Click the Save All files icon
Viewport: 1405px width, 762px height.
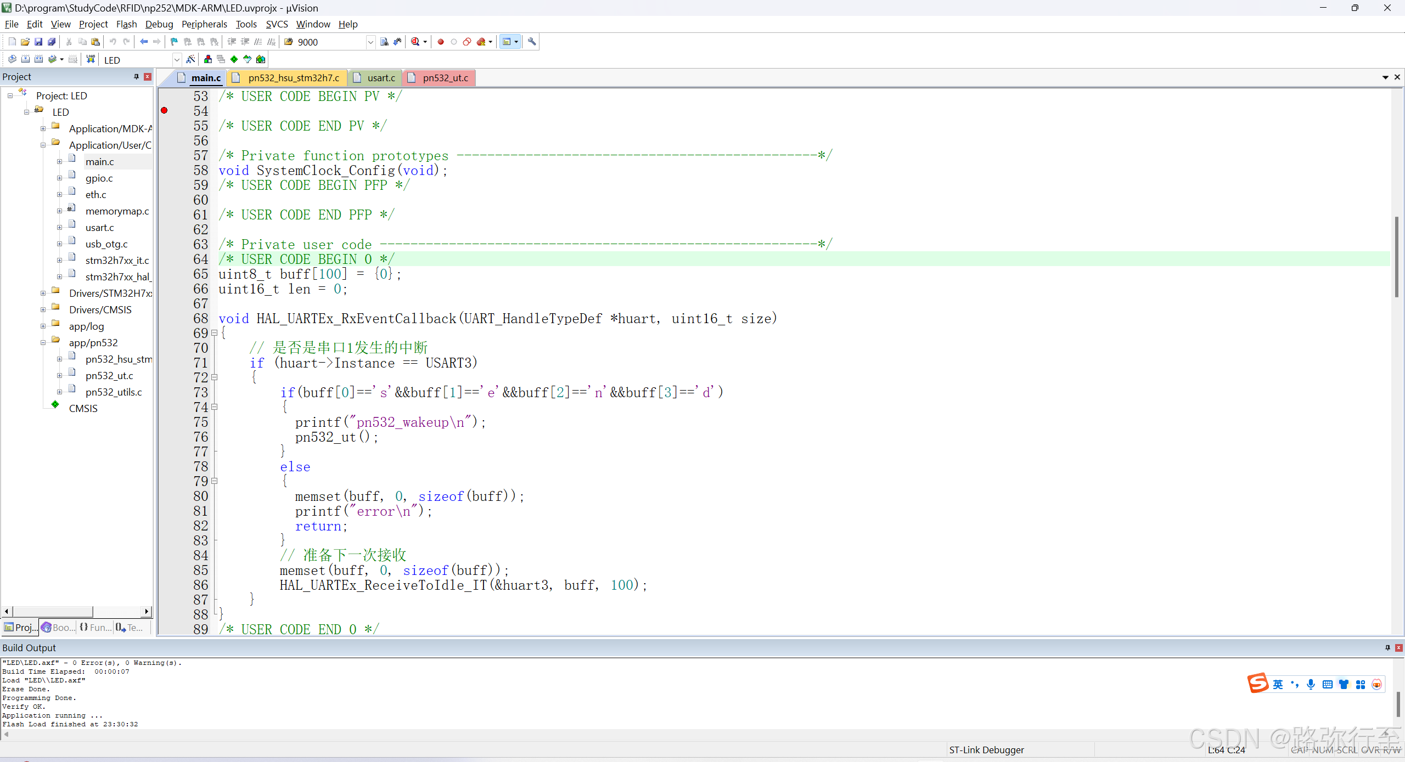[x=52, y=42]
